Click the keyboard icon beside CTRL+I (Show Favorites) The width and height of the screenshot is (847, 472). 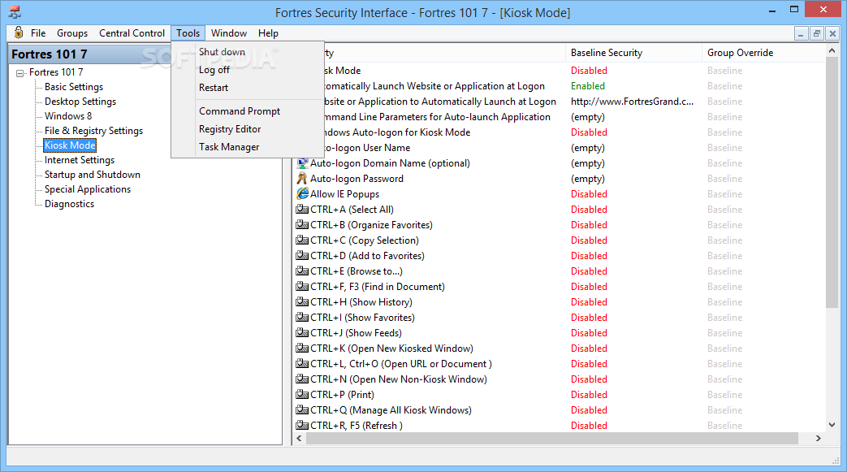click(302, 317)
